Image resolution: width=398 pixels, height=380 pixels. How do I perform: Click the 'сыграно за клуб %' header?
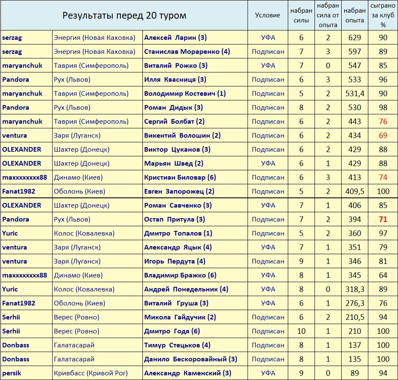(383, 15)
